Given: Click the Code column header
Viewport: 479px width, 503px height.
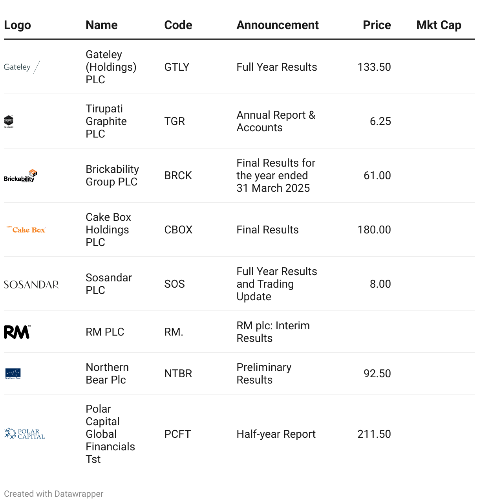Looking at the screenshot, I should [178, 25].
